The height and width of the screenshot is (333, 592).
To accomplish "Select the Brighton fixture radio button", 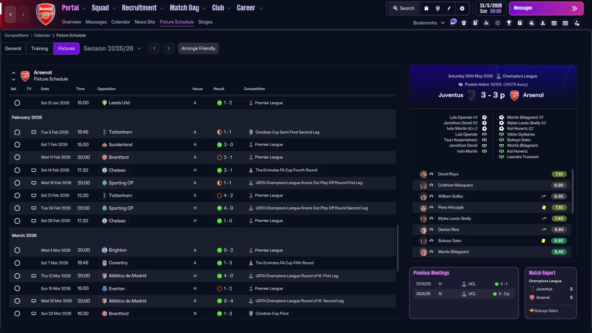I will (17, 250).
